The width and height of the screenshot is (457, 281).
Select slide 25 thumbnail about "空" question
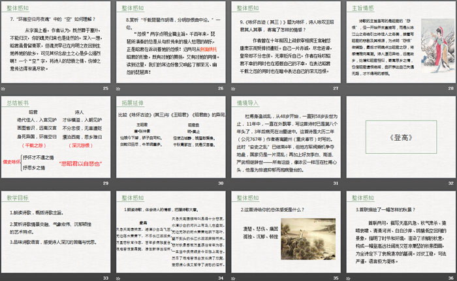tap(56, 42)
